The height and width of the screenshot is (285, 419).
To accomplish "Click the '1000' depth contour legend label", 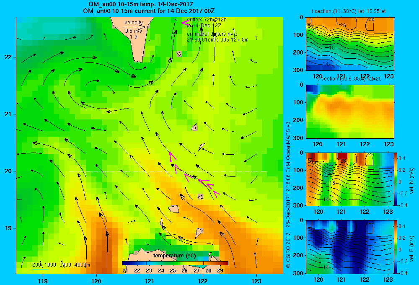I will coord(50,265).
